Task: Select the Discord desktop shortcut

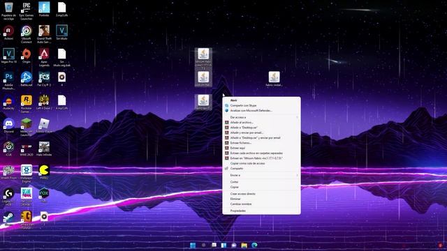Action: [x=8, y=125]
